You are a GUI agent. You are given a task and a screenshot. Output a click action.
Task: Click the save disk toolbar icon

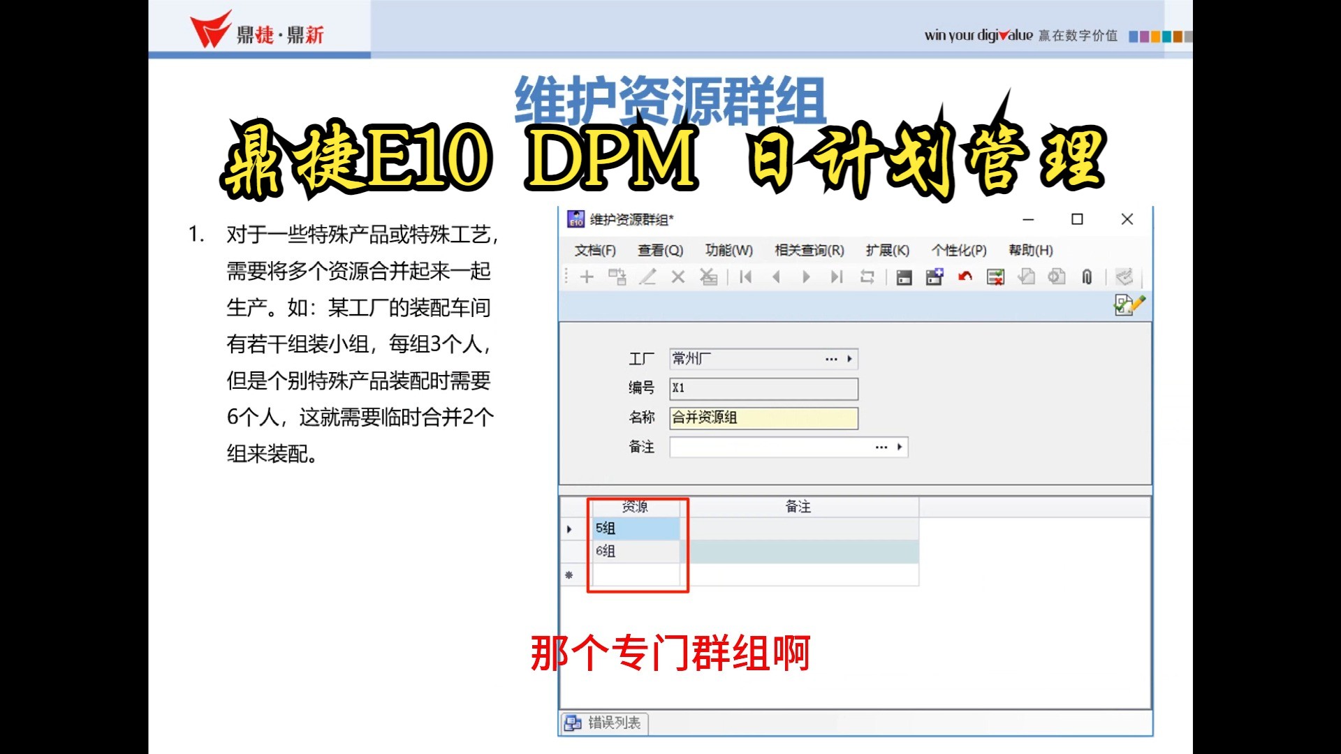[904, 278]
